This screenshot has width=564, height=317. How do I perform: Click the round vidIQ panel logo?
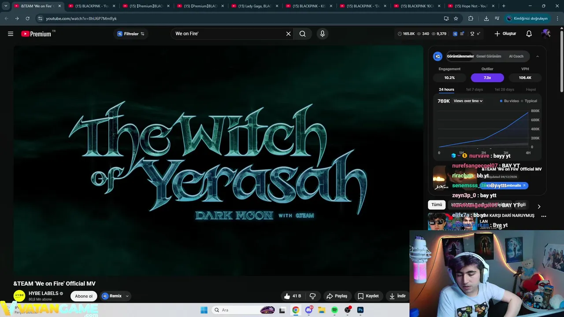tap(438, 56)
